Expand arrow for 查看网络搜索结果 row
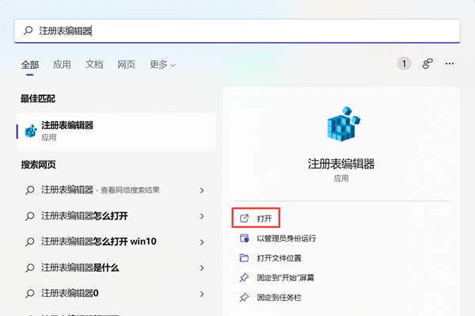 [202, 190]
